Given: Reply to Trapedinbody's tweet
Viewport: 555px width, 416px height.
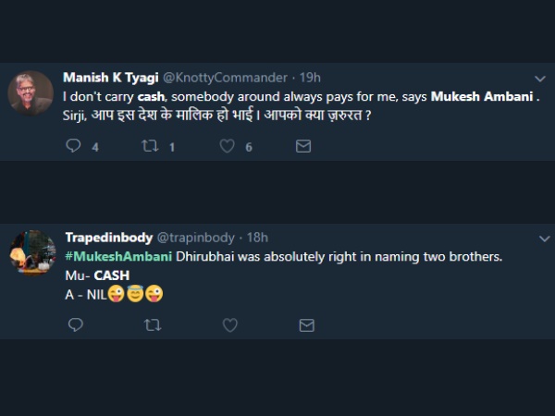Looking at the screenshot, I should pos(76,324).
